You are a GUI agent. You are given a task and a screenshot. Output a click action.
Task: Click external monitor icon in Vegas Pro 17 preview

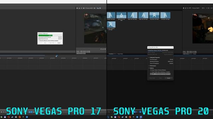coord(79,8)
